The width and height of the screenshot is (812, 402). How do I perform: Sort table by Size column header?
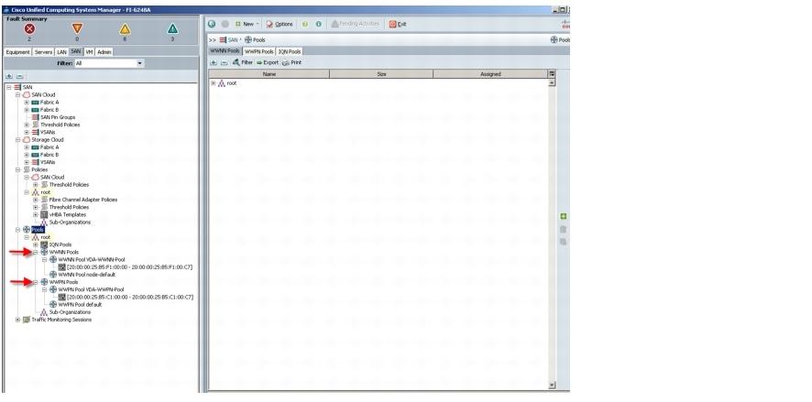pos(381,74)
